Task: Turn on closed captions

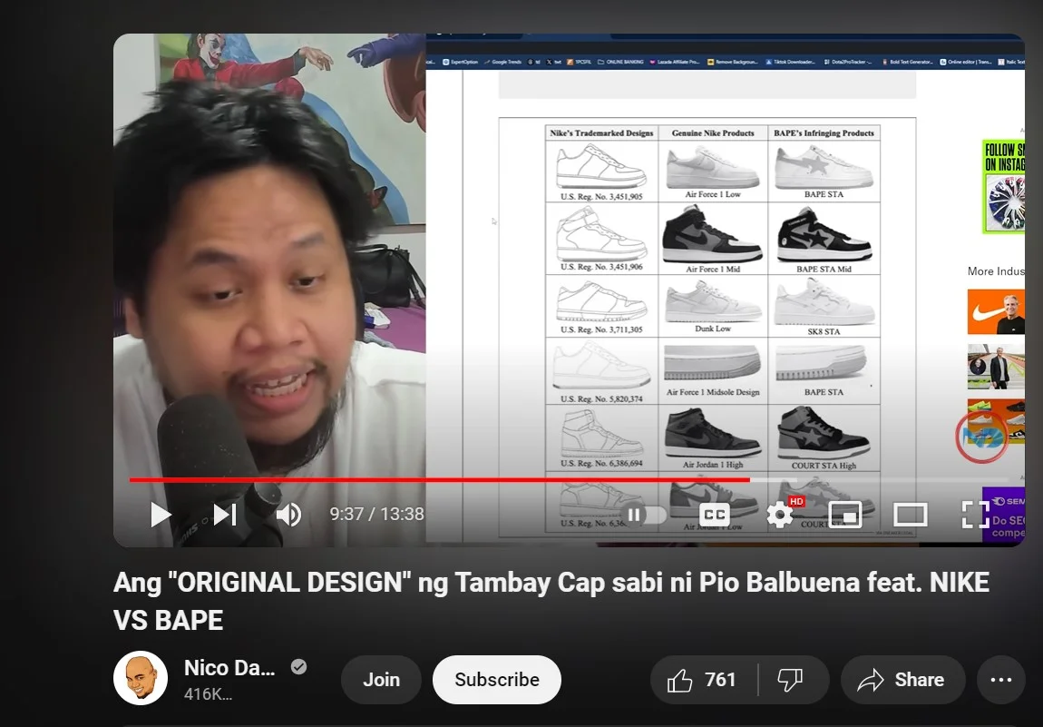Action: (715, 515)
